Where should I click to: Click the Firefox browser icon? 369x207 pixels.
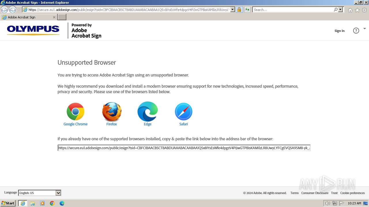pyautogui.click(x=112, y=112)
